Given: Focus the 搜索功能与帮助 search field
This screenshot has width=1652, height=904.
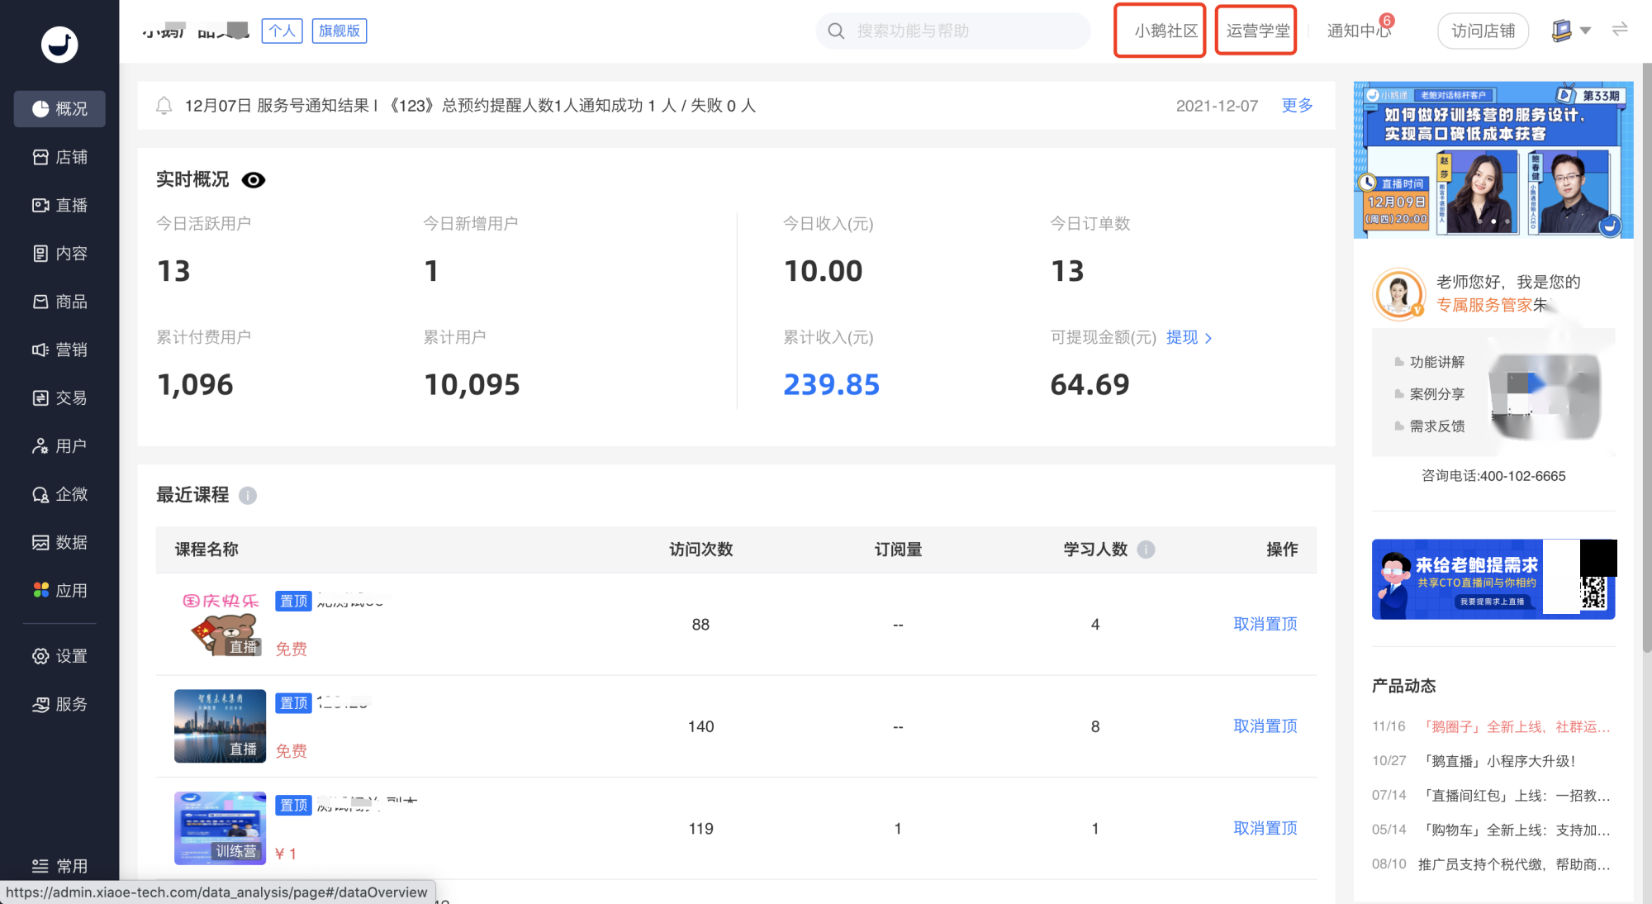Looking at the screenshot, I should [x=953, y=31].
